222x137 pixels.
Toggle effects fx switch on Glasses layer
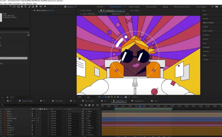pyautogui.click(x=38, y=121)
